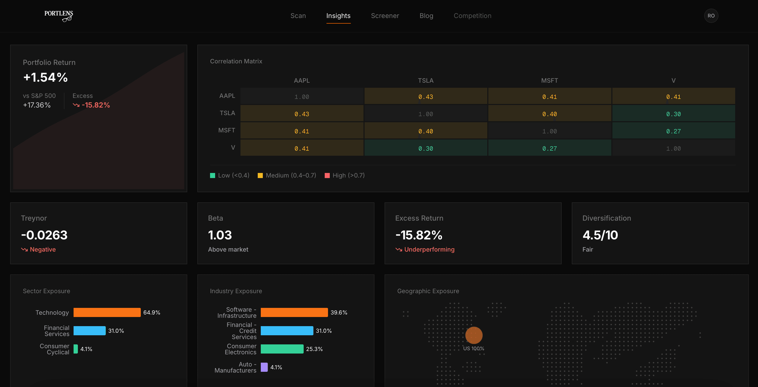758x387 pixels.
Task: Click the purple Auto - Manufacturers bar
Action: click(x=264, y=367)
